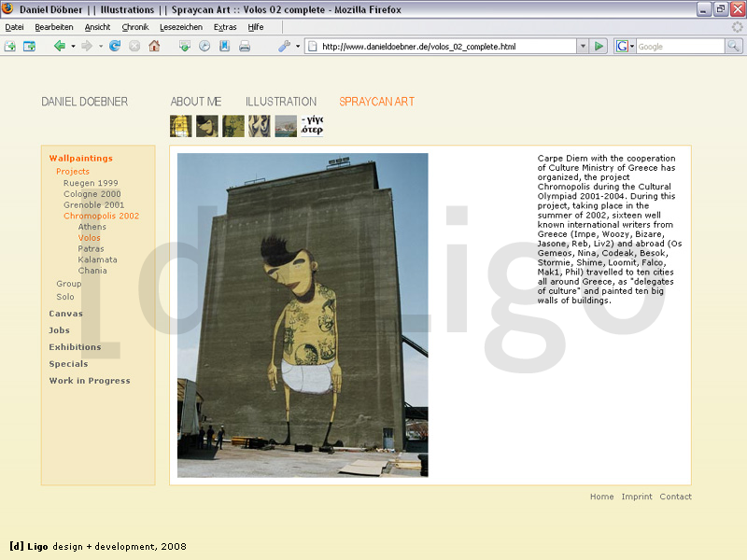Click the Firefox logo in the title bar
The height and width of the screenshot is (560, 747).
(7, 8)
